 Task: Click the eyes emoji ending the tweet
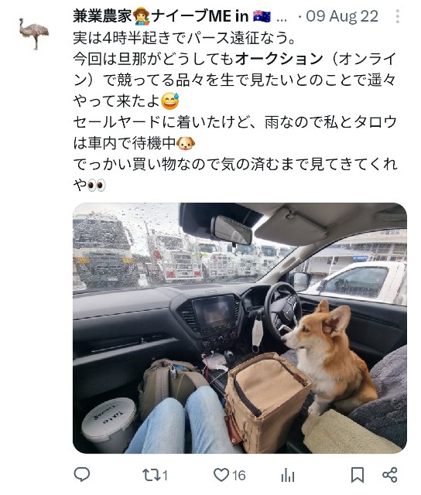coord(96,186)
